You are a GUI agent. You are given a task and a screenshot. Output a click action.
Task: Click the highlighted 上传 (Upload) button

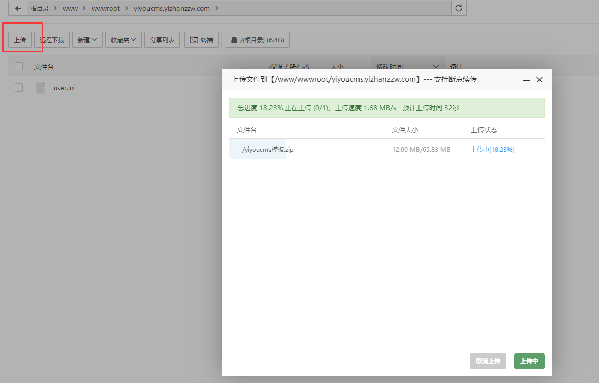pyautogui.click(x=19, y=39)
